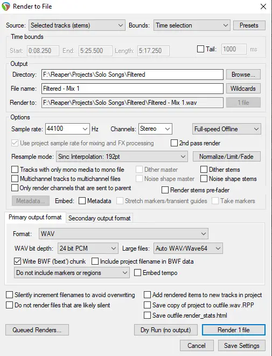Click into the File name input field
This screenshot has height=356, width=272.
coord(132,88)
